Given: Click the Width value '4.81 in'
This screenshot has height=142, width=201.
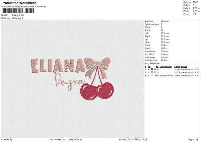Looking at the screenshot, I should (196, 11).
